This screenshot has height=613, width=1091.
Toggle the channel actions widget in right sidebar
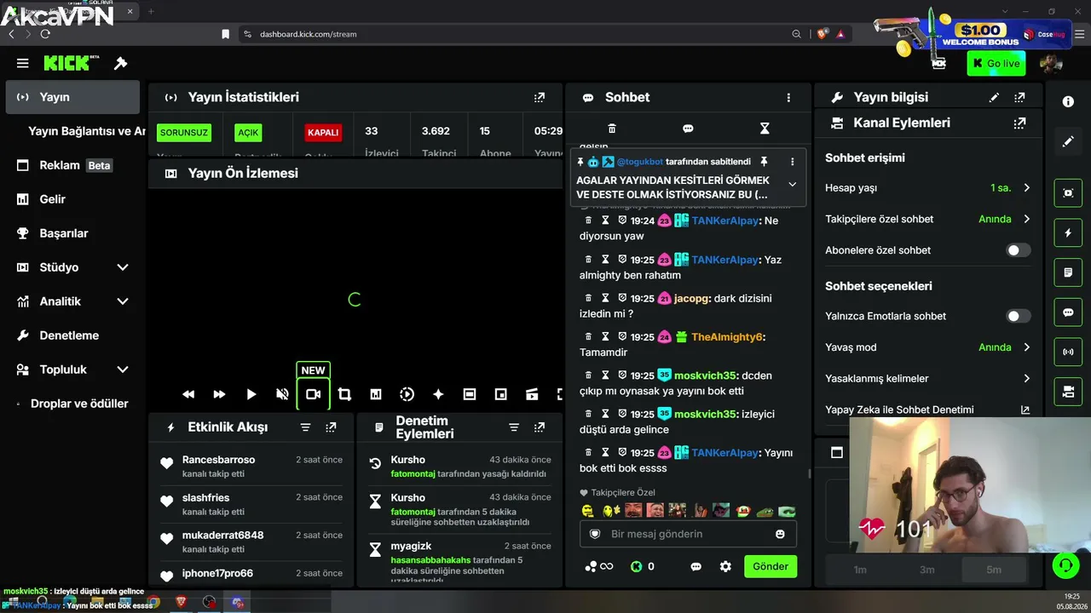pos(1068,392)
